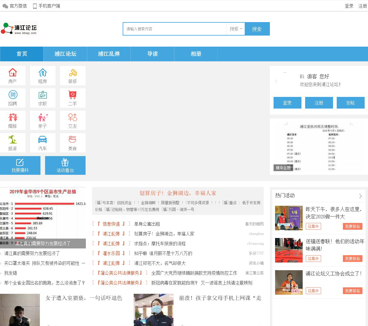The image size is (368, 326).
Task: Click the blue 搜索 search button
Action: point(257,29)
